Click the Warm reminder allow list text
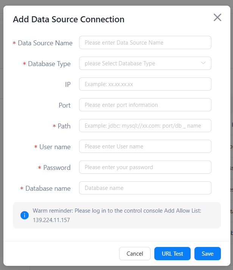Viewport: 233px width, 270px height. [117, 215]
